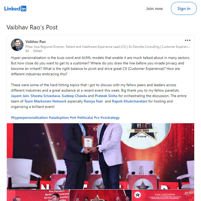Follow the #aiadoption hashtag

[59, 118]
